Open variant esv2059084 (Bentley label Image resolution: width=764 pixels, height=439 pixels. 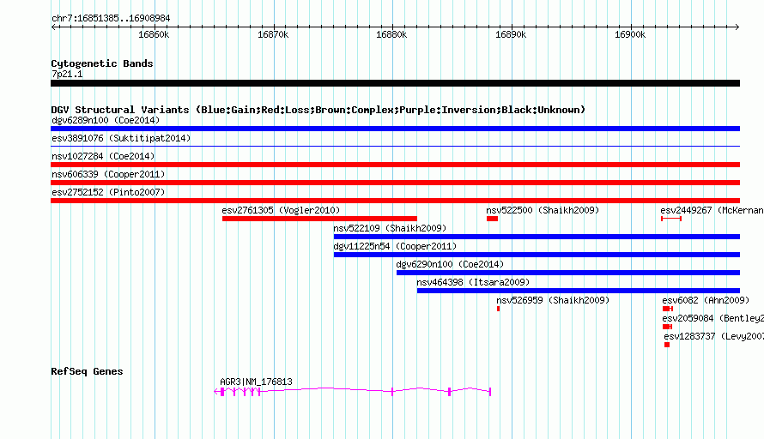point(712,318)
